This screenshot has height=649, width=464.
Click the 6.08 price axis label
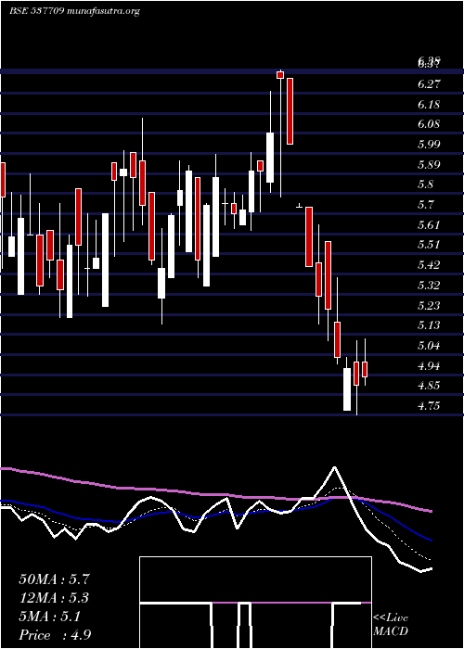click(429, 124)
